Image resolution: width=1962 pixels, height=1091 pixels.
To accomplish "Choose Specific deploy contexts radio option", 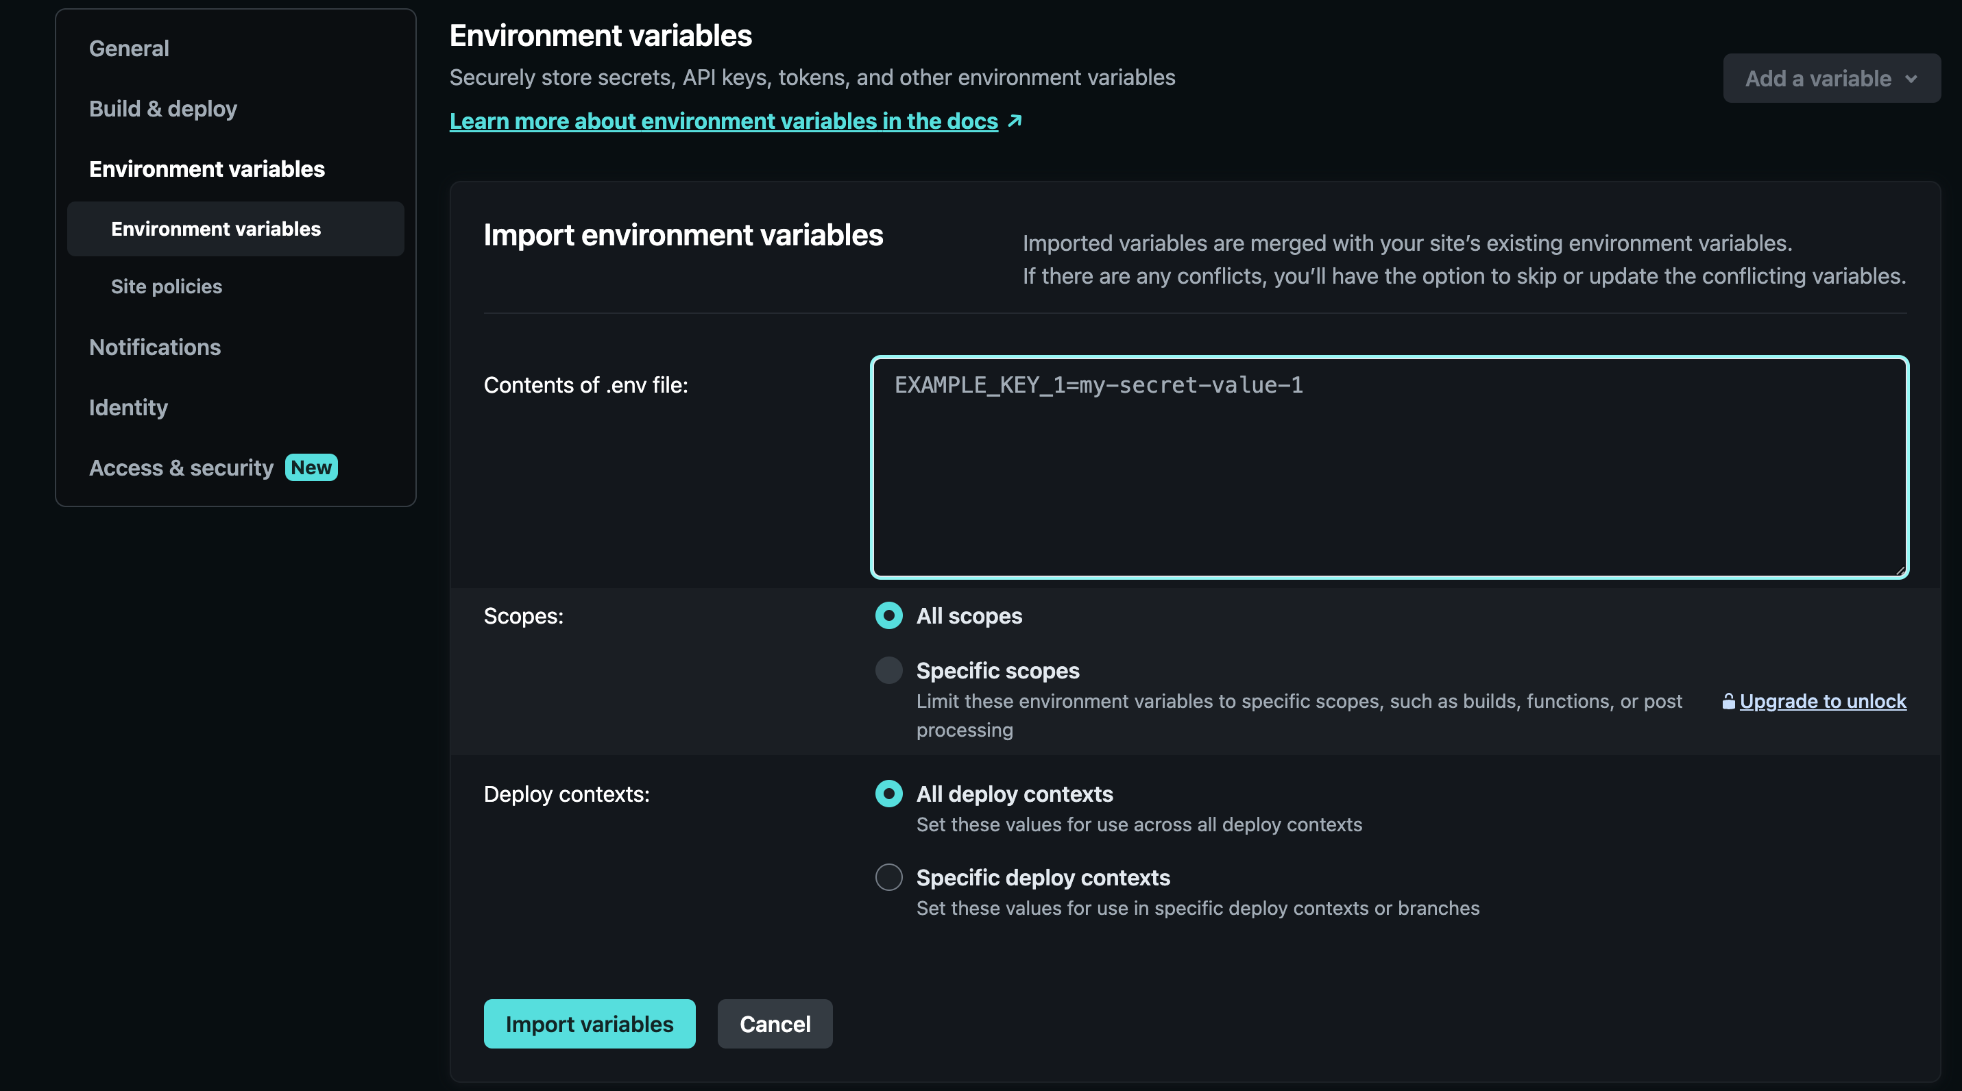I will coord(888,877).
